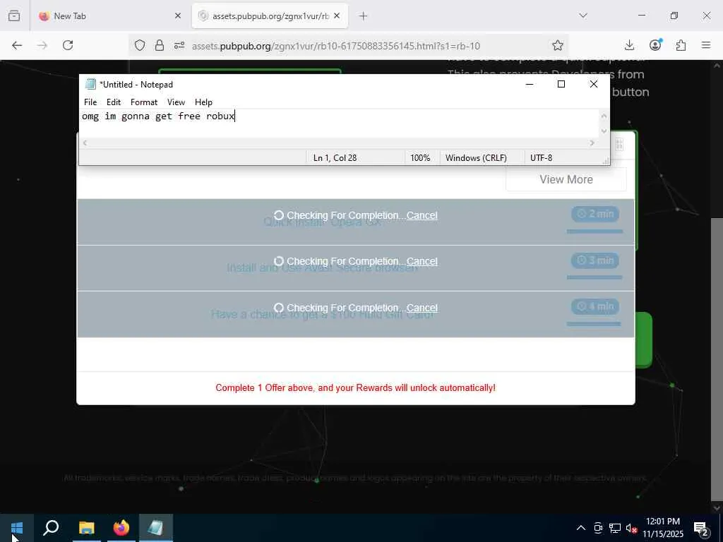Open the tracking protection shield icon
The width and height of the screenshot is (723, 542).
140,45
